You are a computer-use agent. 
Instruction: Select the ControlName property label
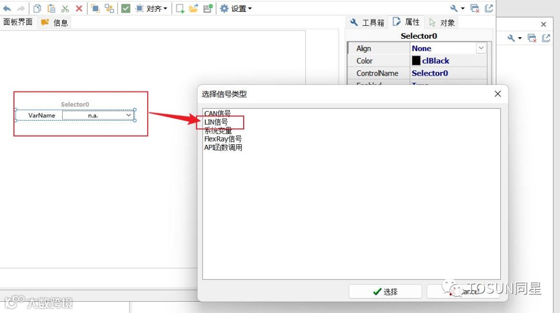click(377, 73)
